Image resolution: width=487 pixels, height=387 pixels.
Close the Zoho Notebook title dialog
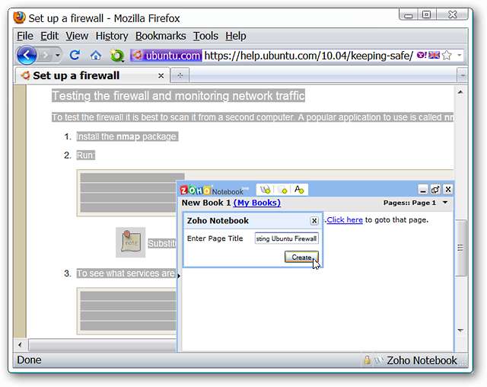314,221
